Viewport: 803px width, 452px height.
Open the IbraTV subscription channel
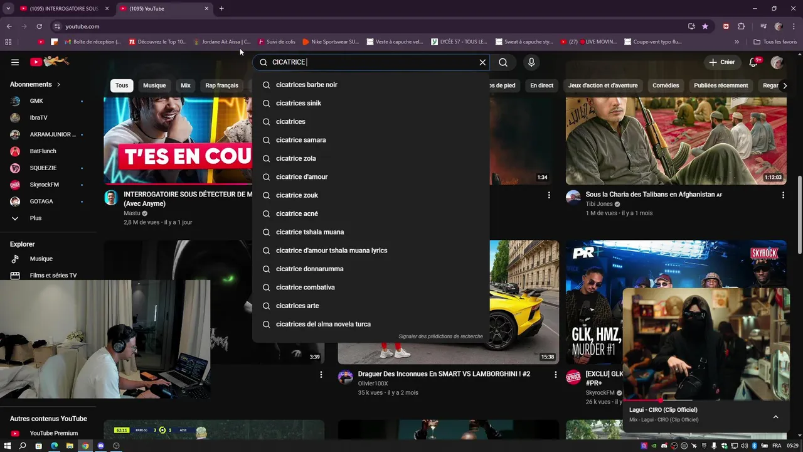point(48,117)
